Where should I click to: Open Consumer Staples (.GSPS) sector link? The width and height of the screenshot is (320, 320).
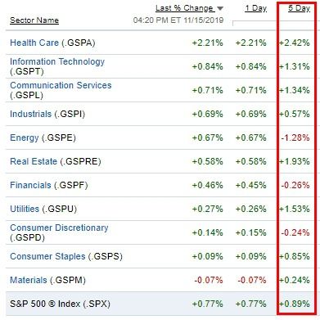tap(47, 256)
